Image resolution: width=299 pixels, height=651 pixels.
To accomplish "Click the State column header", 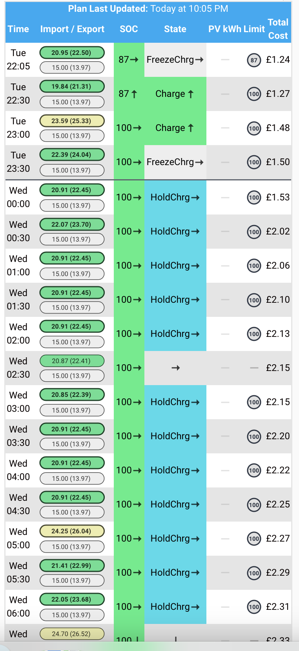I will pyautogui.click(x=175, y=29).
